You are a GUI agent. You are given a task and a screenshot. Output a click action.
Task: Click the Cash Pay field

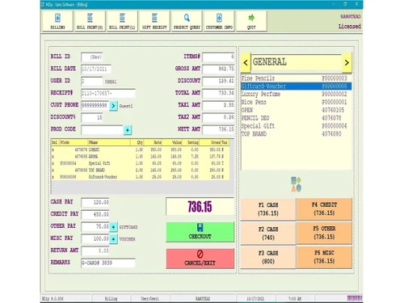coord(95,203)
